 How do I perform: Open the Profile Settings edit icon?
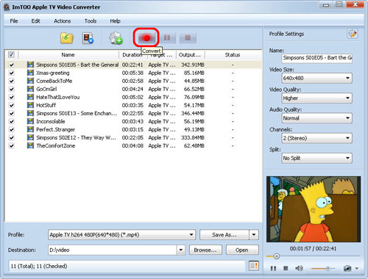353,34
